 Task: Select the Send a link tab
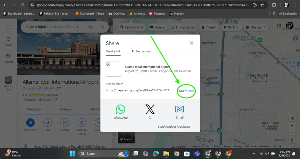[x=113, y=51]
